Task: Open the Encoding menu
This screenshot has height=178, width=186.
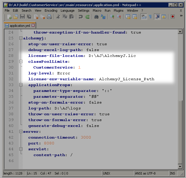Action: click(x=51, y=11)
